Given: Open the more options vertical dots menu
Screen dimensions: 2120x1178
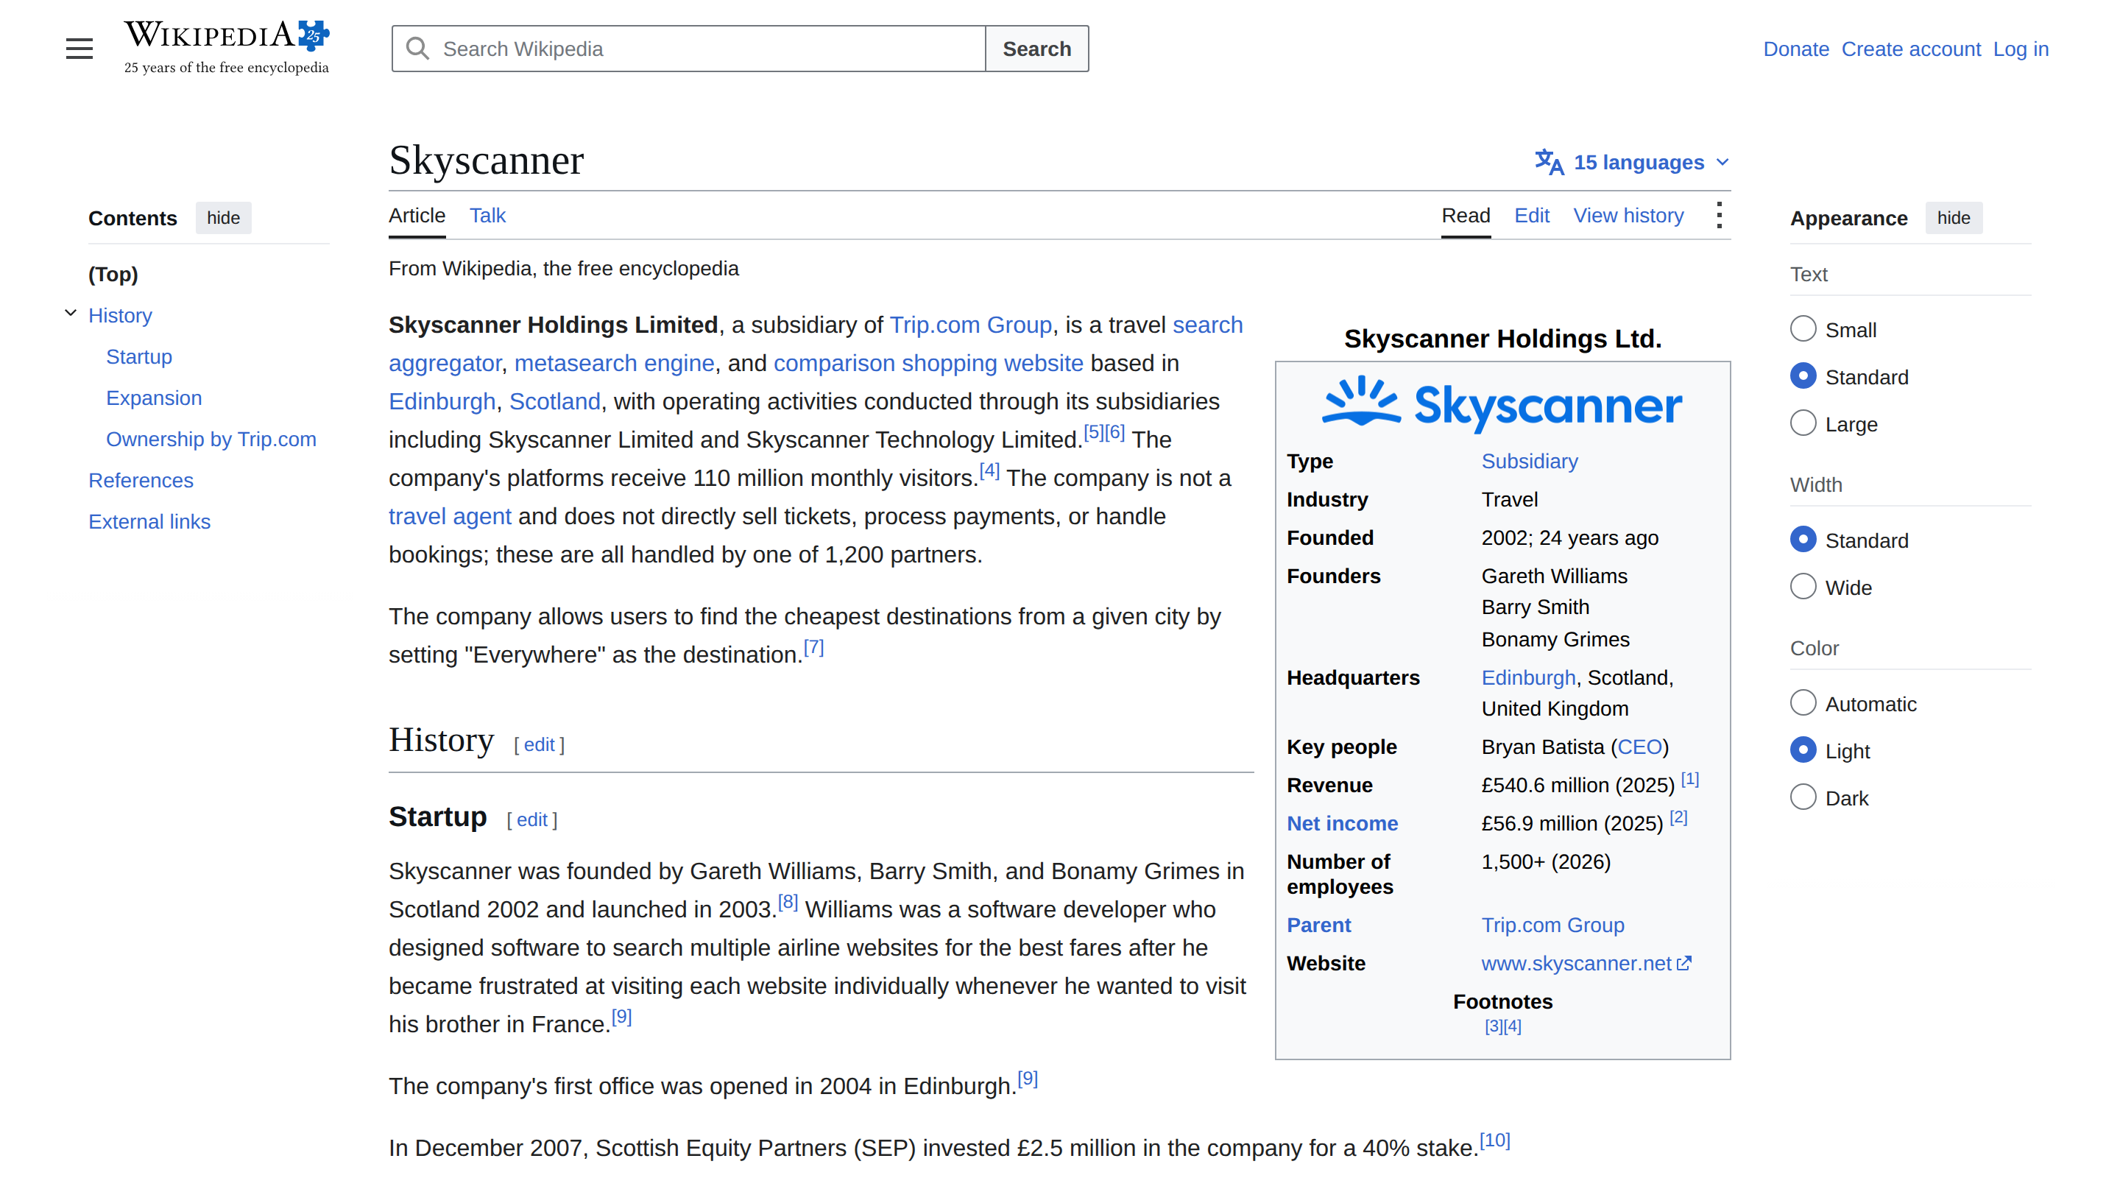Looking at the screenshot, I should [x=1718, y=216].
